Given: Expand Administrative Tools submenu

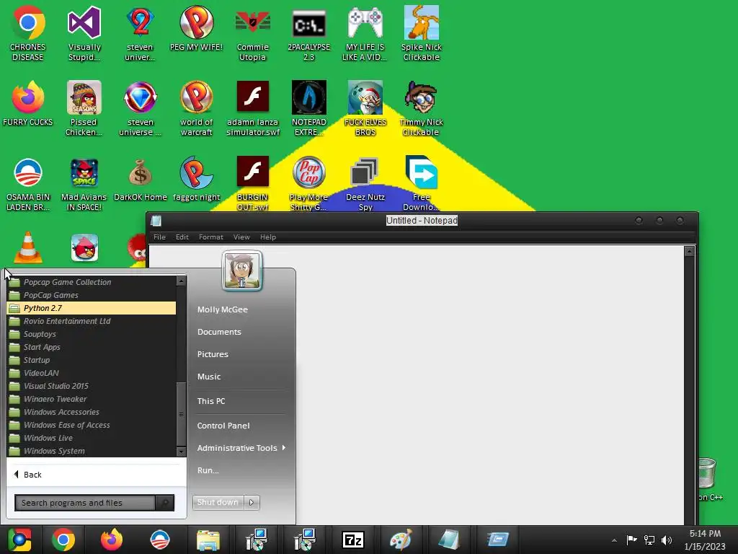Looking at the screenshot, I should (241, 448).
